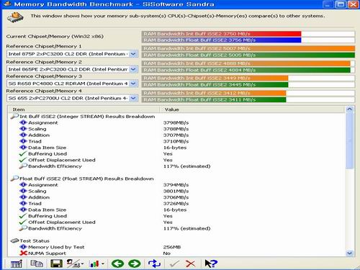Screen dimensions: 360x270
Task: Open small arrow next to bar chart toolbar icon
Action: point(103,264)
